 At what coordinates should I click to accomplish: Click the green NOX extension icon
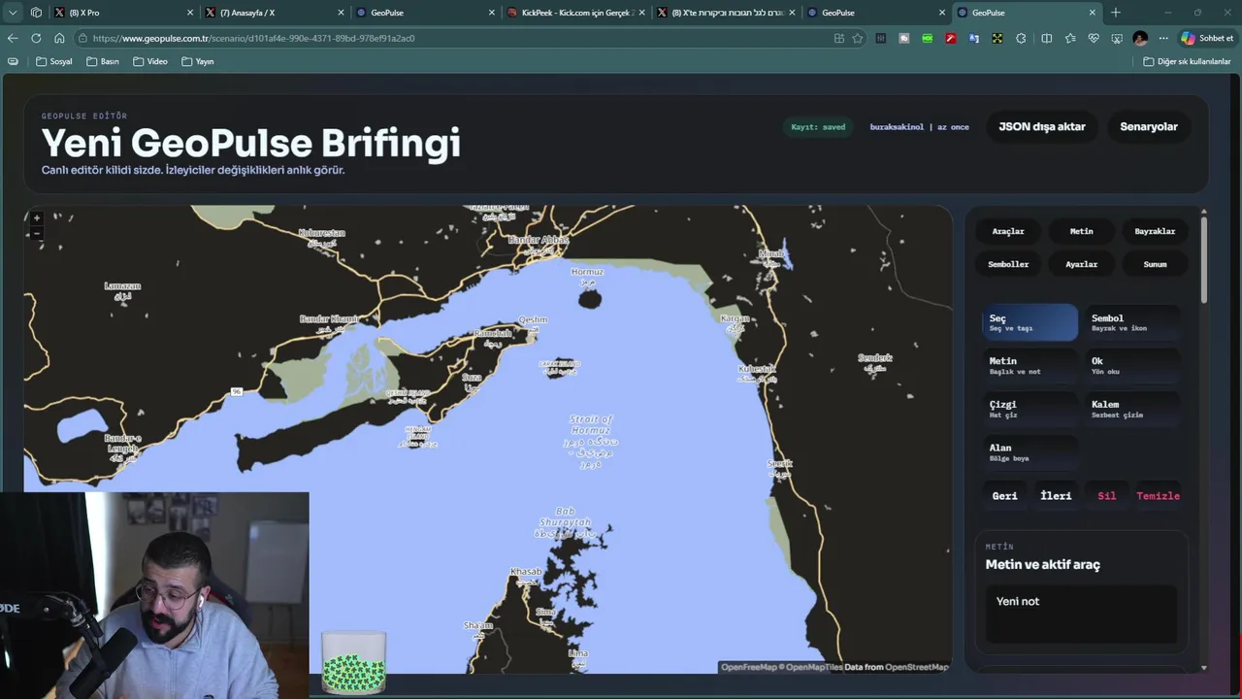pos(928,38)
